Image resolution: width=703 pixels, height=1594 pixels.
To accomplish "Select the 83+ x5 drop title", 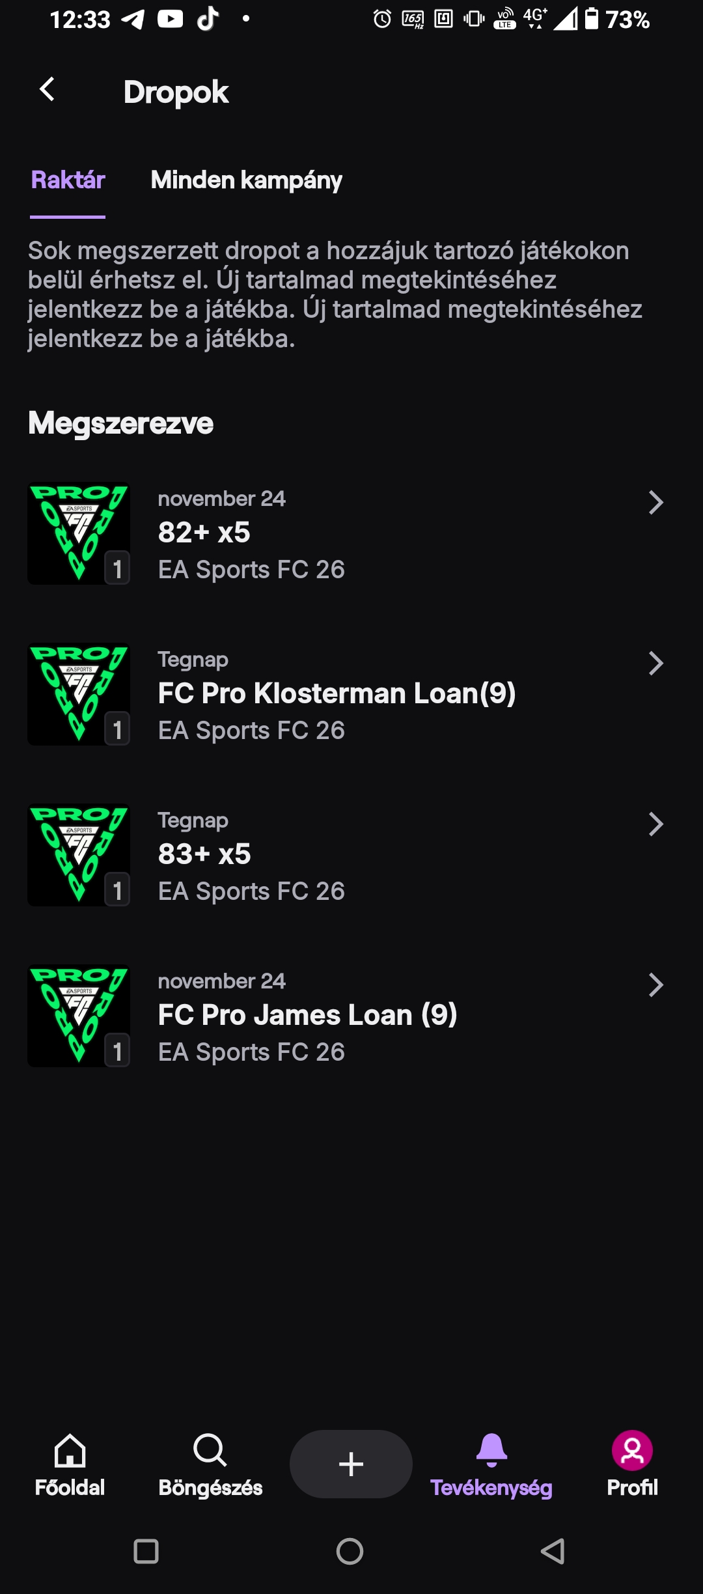I will [x=204, y=854].
